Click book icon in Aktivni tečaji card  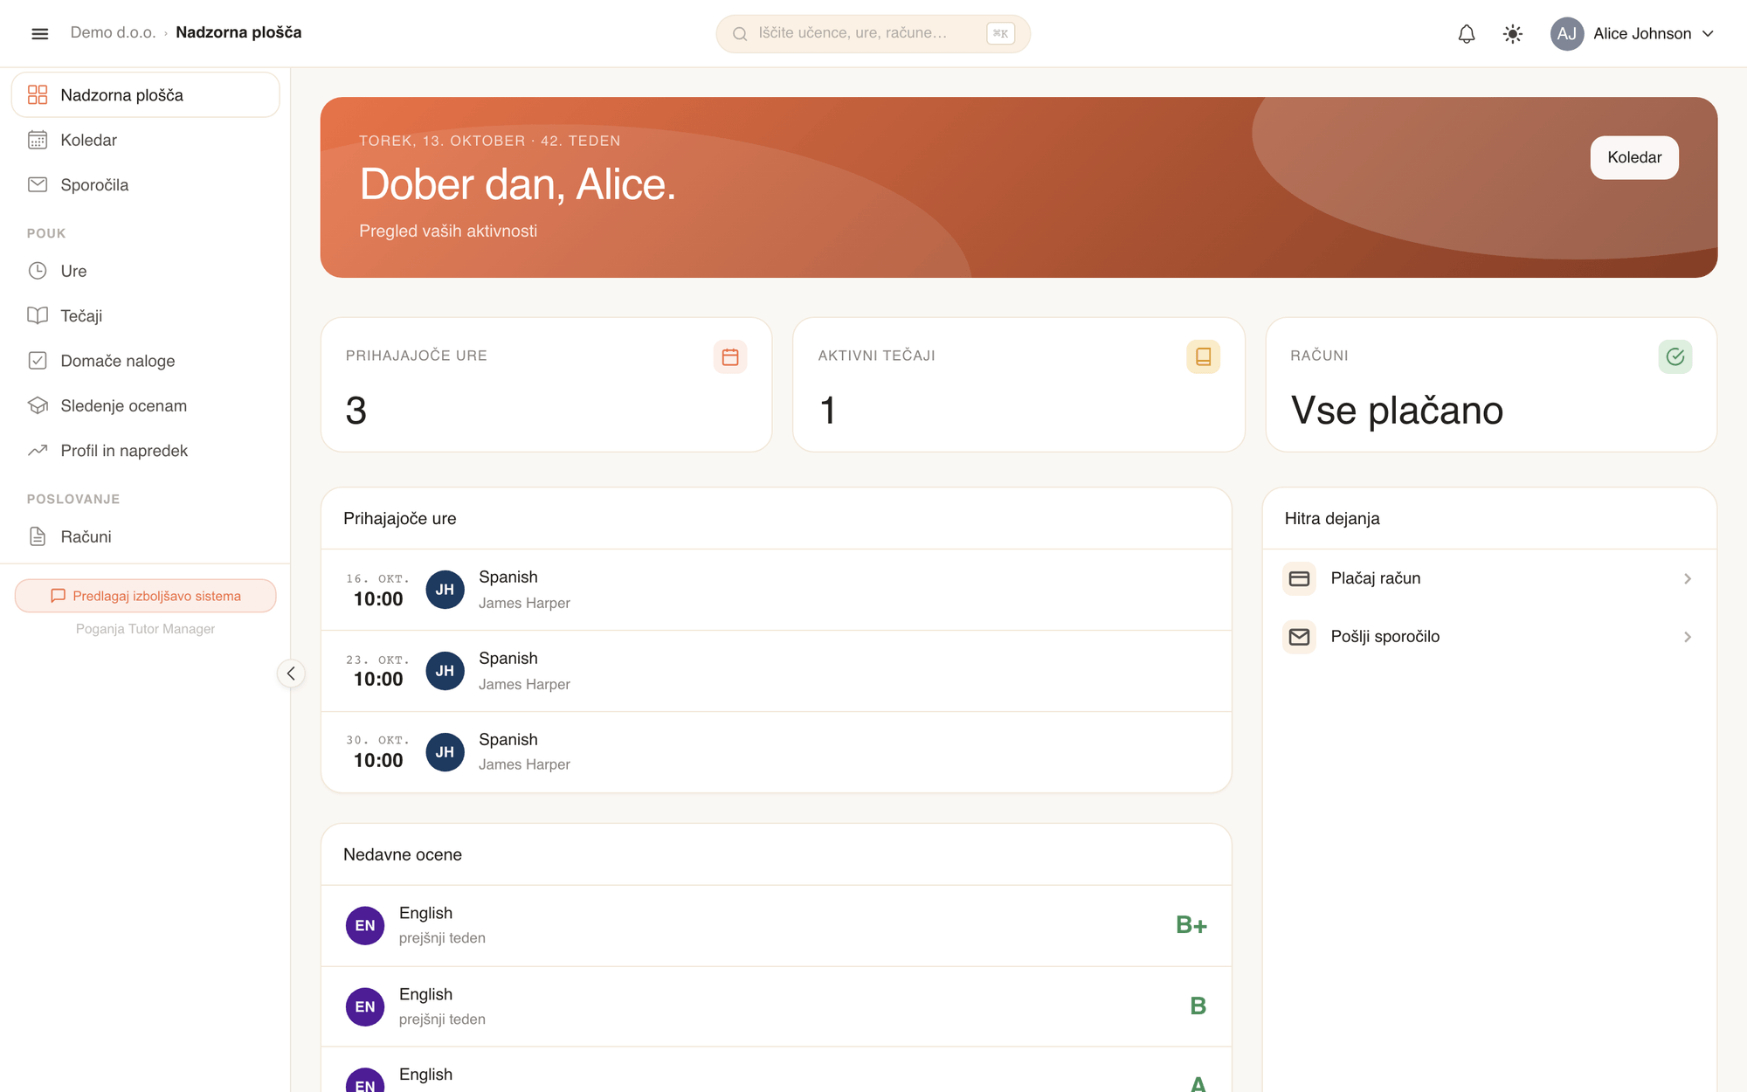tap(1203, 356)
